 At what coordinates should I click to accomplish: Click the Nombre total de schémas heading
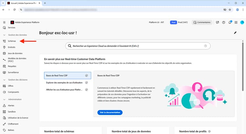tap(59, 131)
